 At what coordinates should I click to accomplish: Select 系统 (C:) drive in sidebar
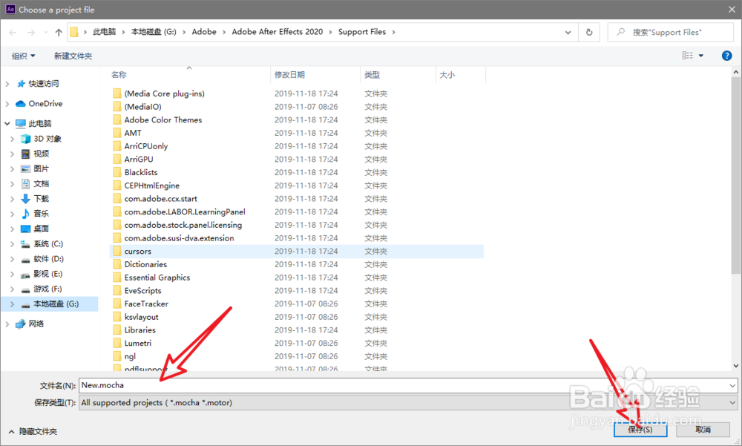(x=47, y=244)
